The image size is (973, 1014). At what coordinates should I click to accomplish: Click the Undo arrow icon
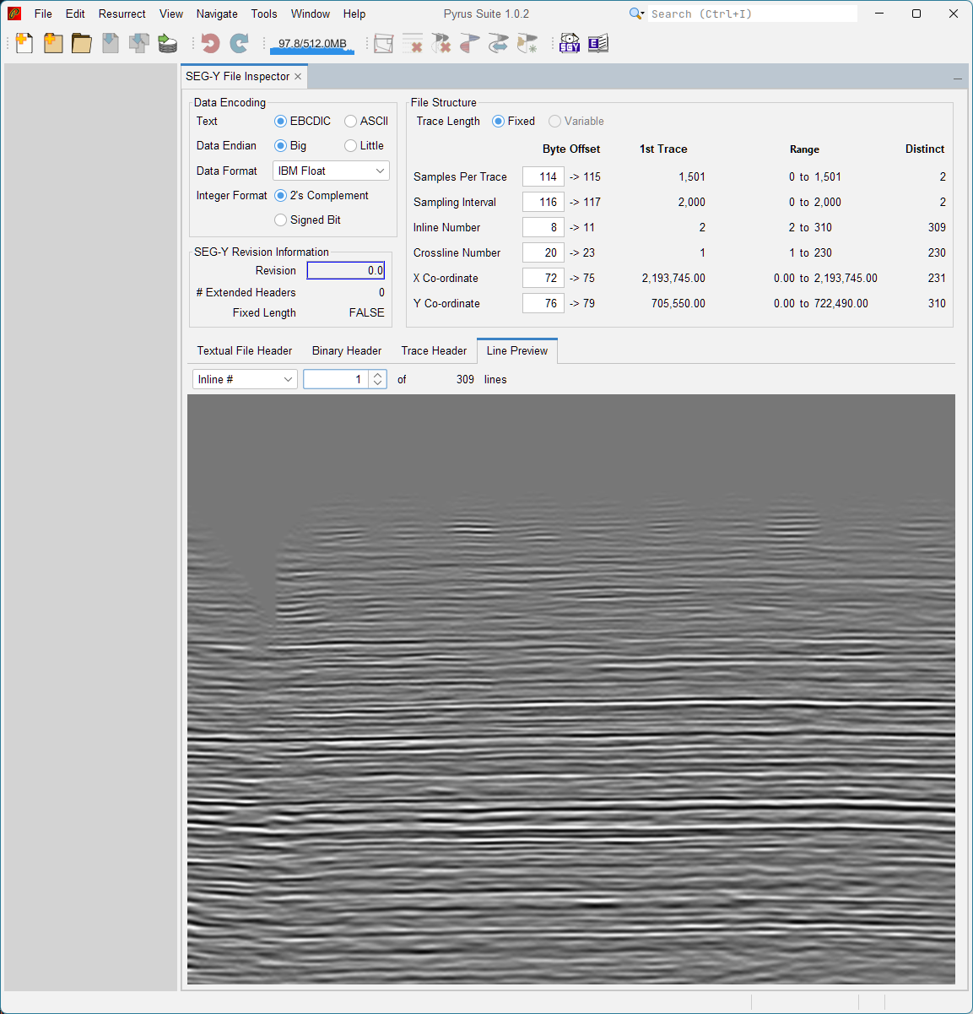211,43
